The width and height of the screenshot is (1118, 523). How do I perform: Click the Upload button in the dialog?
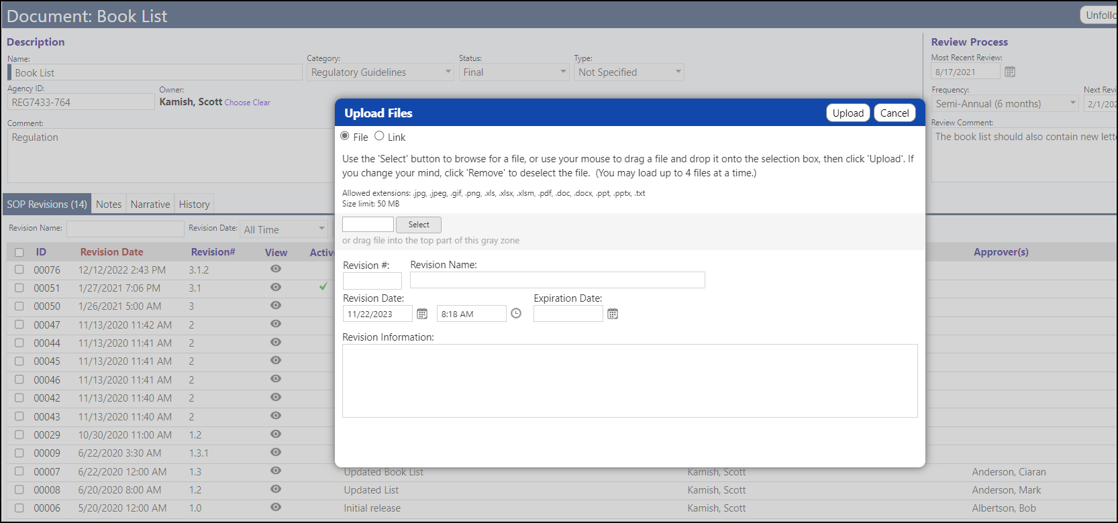click(x=848, y=113)
